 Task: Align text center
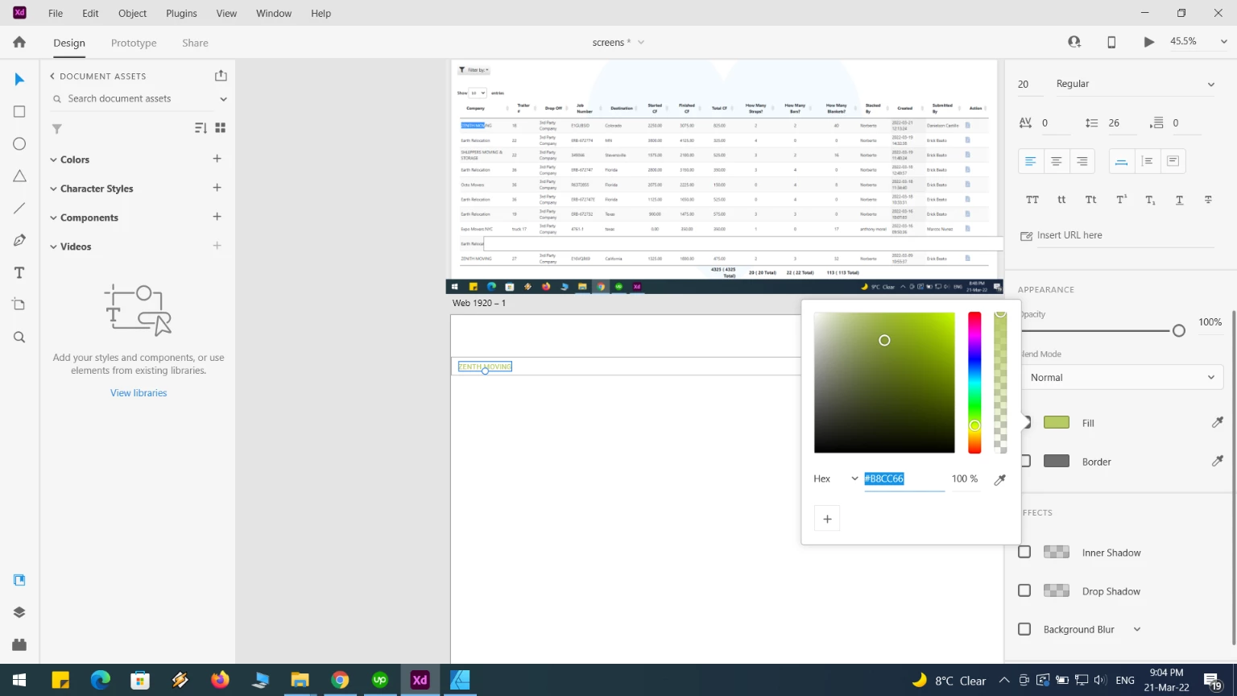1056,161
